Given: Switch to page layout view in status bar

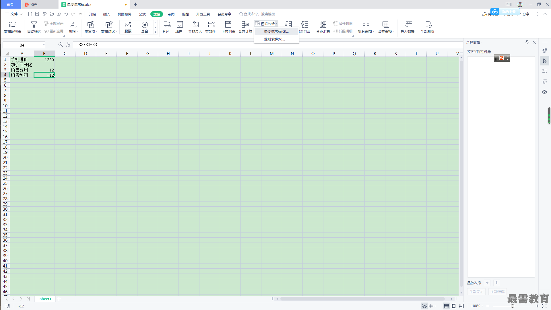Looking at the screenshot, I should 454,306.
